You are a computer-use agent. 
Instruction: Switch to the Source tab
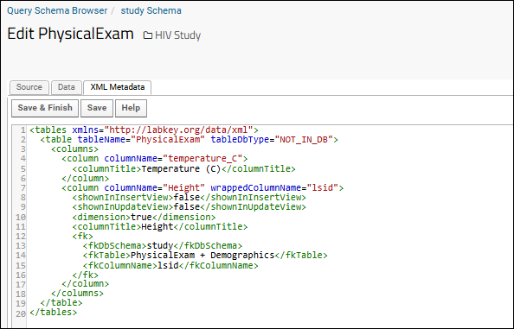(29, 87)
